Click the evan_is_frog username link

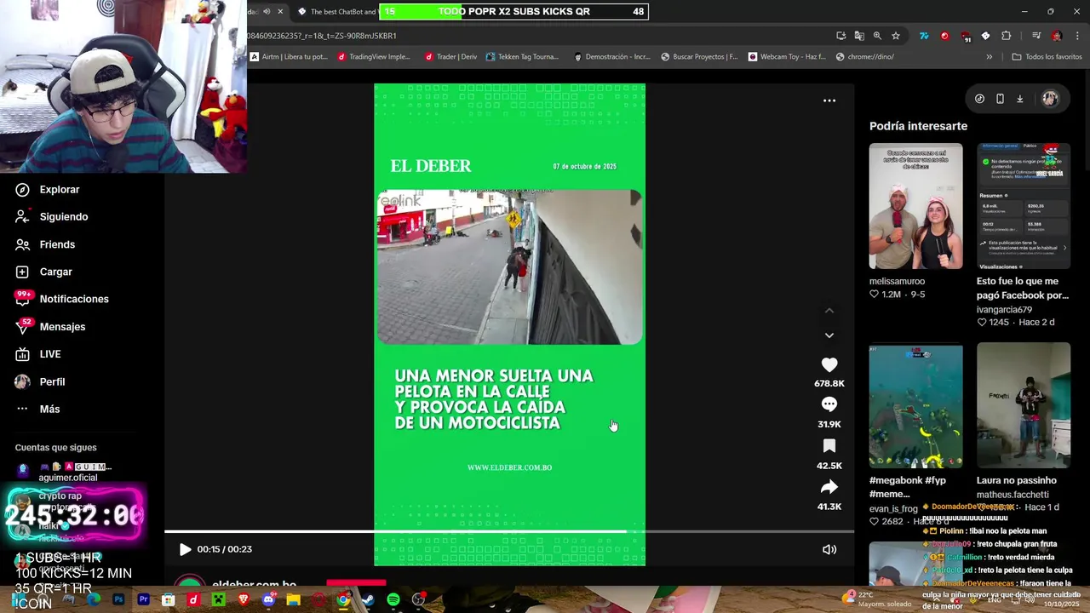(893, 509)
